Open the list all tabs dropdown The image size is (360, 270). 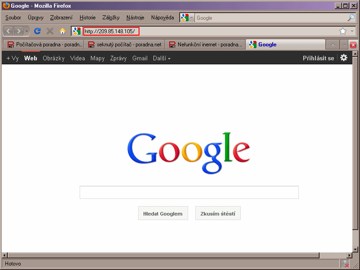click(344, 45)
